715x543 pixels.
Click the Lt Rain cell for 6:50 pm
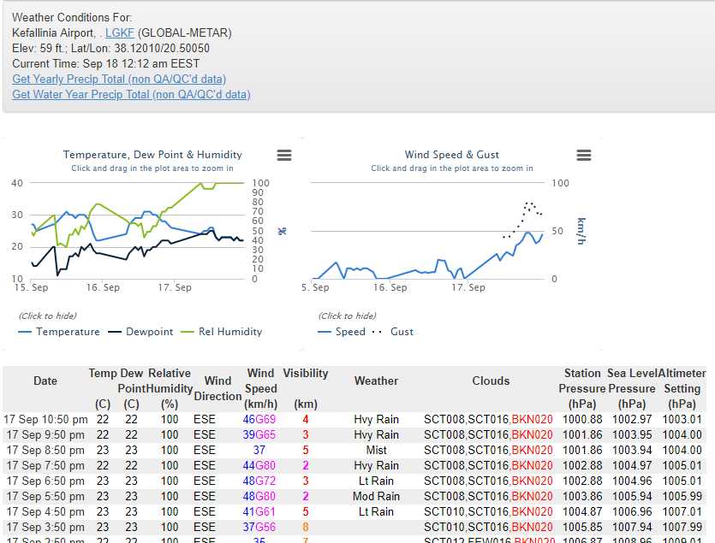pos(376,481)
